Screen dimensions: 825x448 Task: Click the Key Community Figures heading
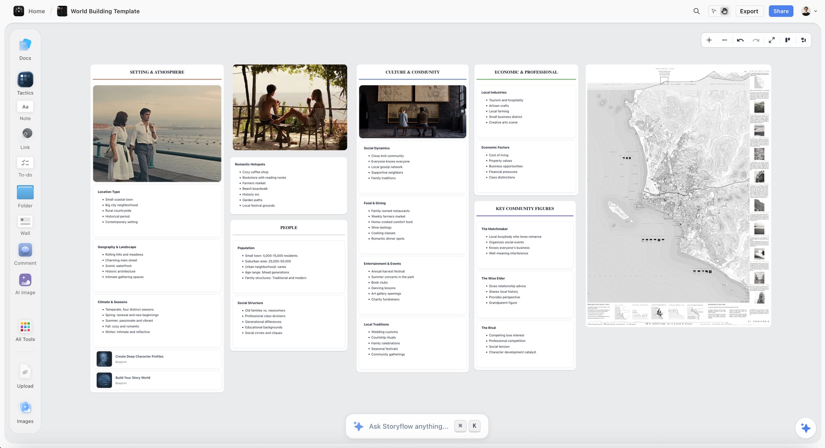525,208
